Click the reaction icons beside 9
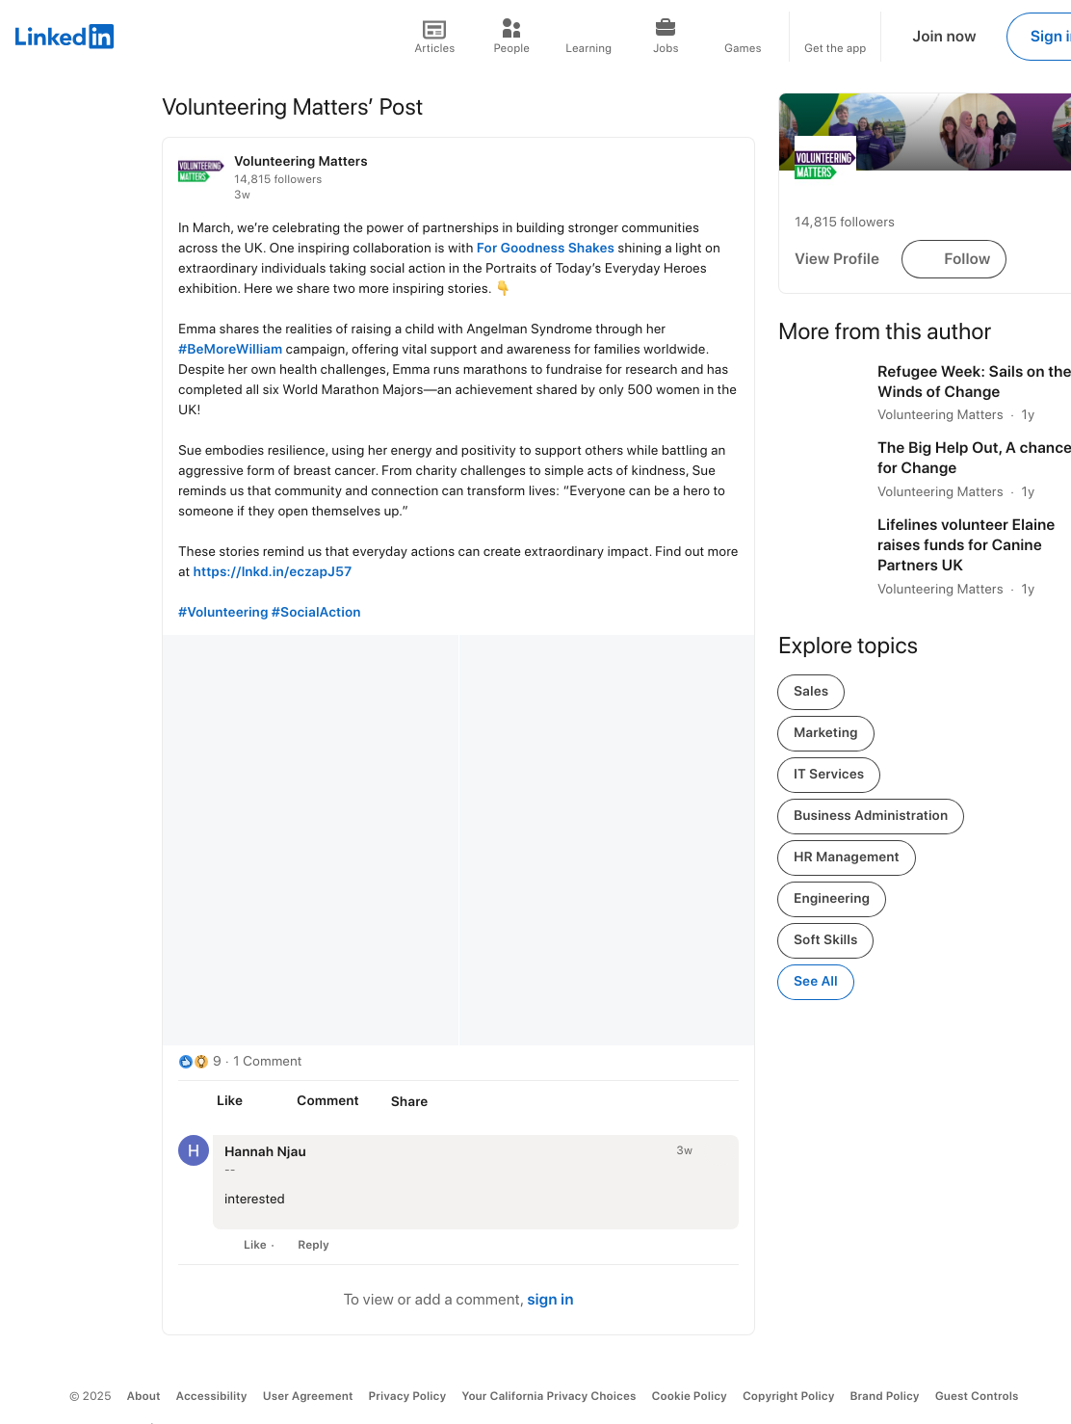Screen dimensions: 1071x1424 tap(194, 1062)
